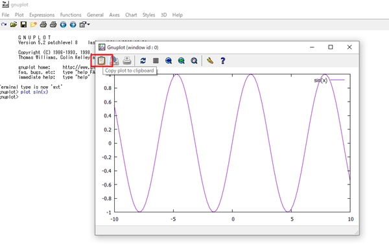
Task: Click printer icon beside blue back arrow
Action: click(x=53, y=25)
